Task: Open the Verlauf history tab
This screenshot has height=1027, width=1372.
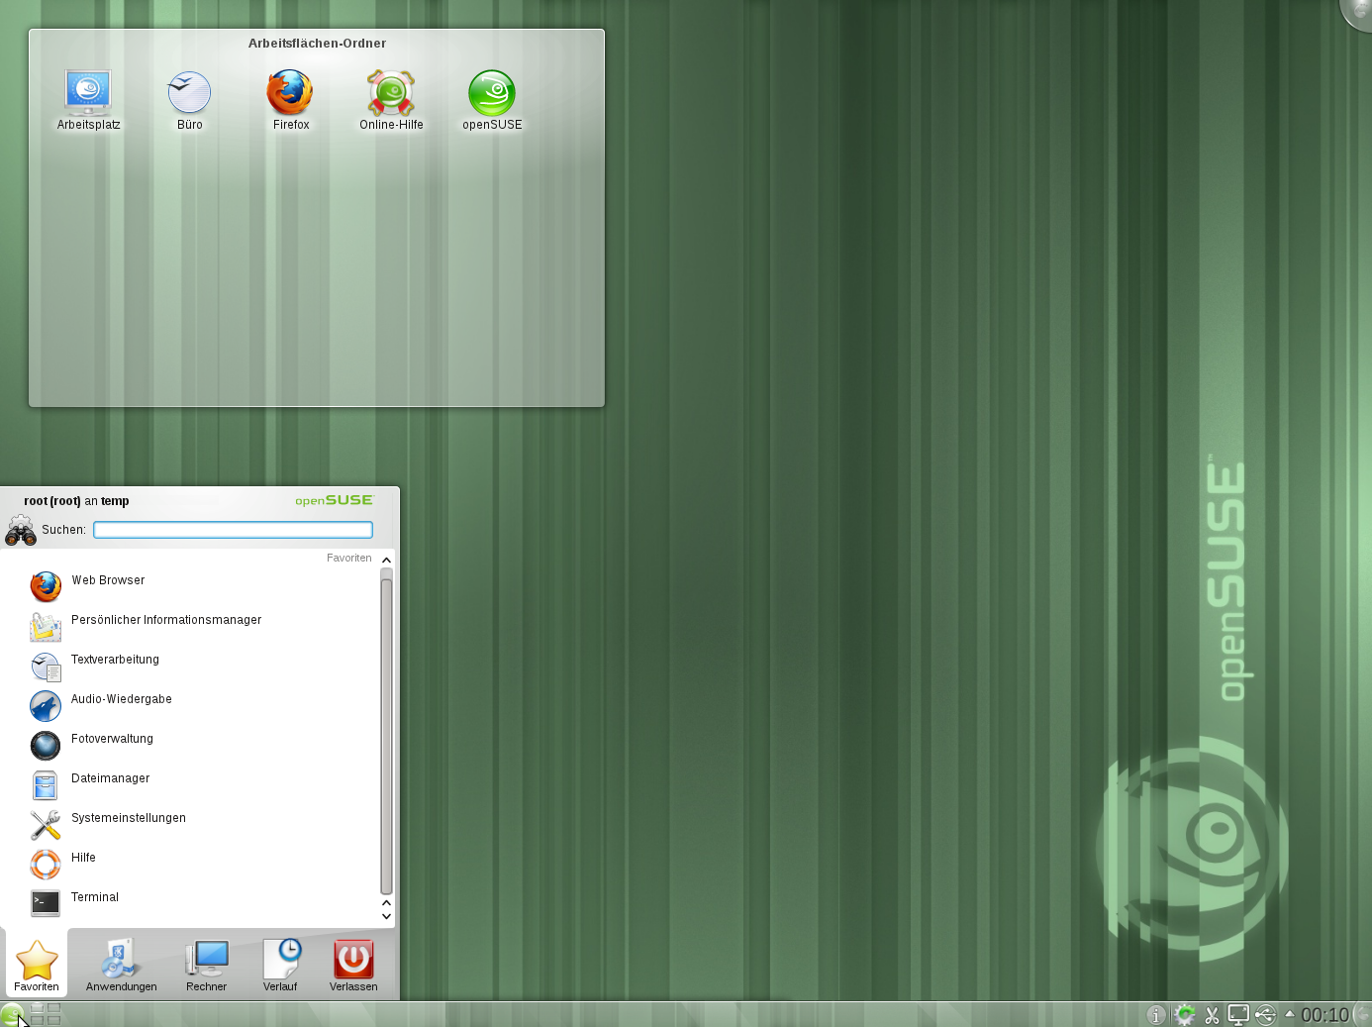Action: coord(280,966)
